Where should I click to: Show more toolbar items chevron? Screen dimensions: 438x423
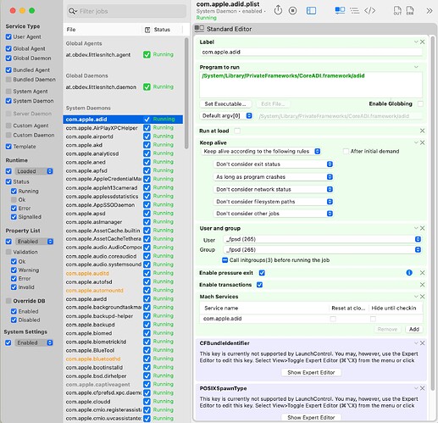(x=430, y=11)
